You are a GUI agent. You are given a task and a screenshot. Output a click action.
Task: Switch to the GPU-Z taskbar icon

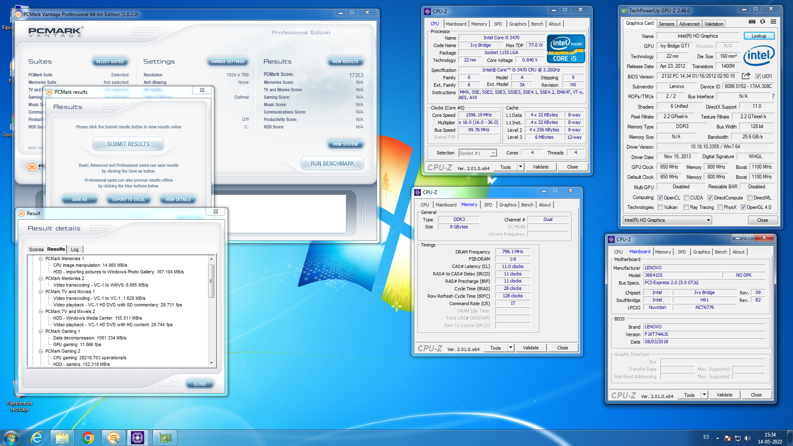pyautogui.click(x=165, y=438)
